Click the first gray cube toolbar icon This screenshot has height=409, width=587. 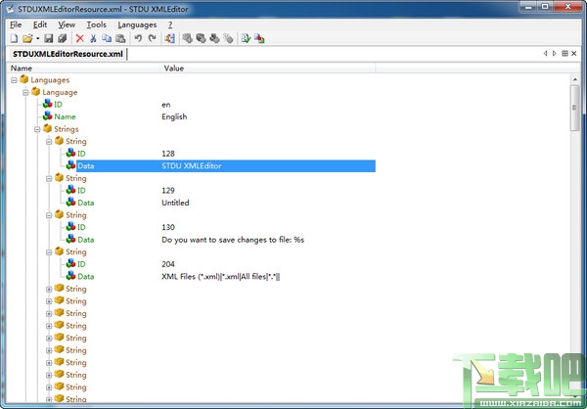(187, 38)
